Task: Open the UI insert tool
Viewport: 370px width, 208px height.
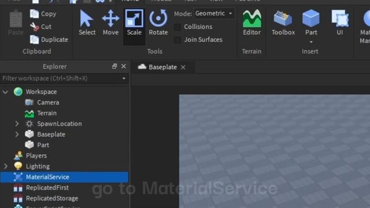Action: 340,23
